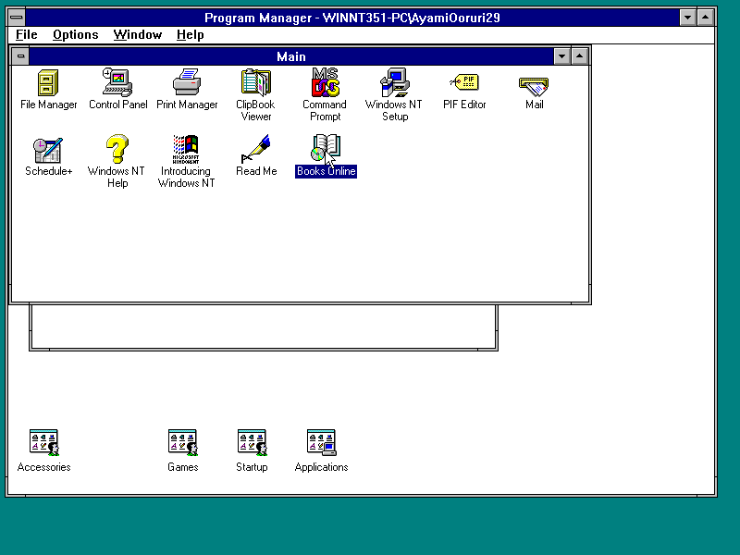Minimize the Program Manager window
Viewport: 740px width, 555px height.
coord(687,18)
